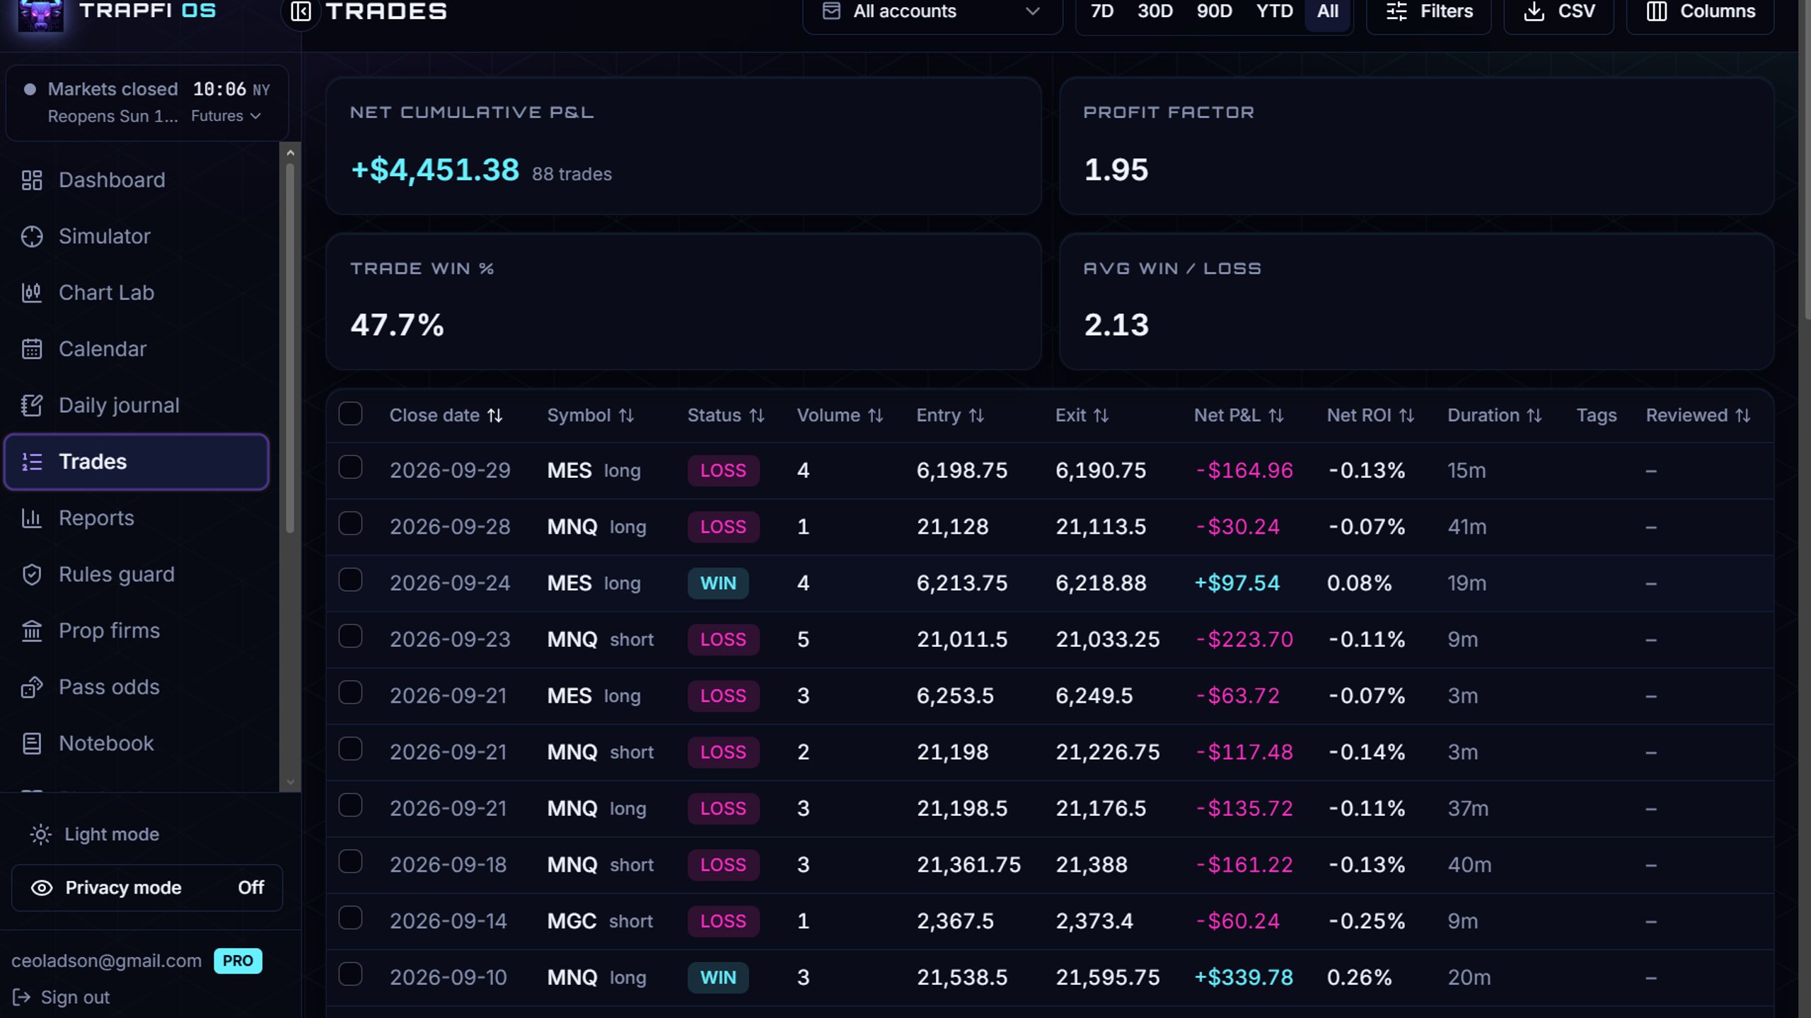Image resolution: width=1811 pixels, height=1018 pixels.
Task: Expand the Futures market dropdown
Action: click(x=226, y=116)
